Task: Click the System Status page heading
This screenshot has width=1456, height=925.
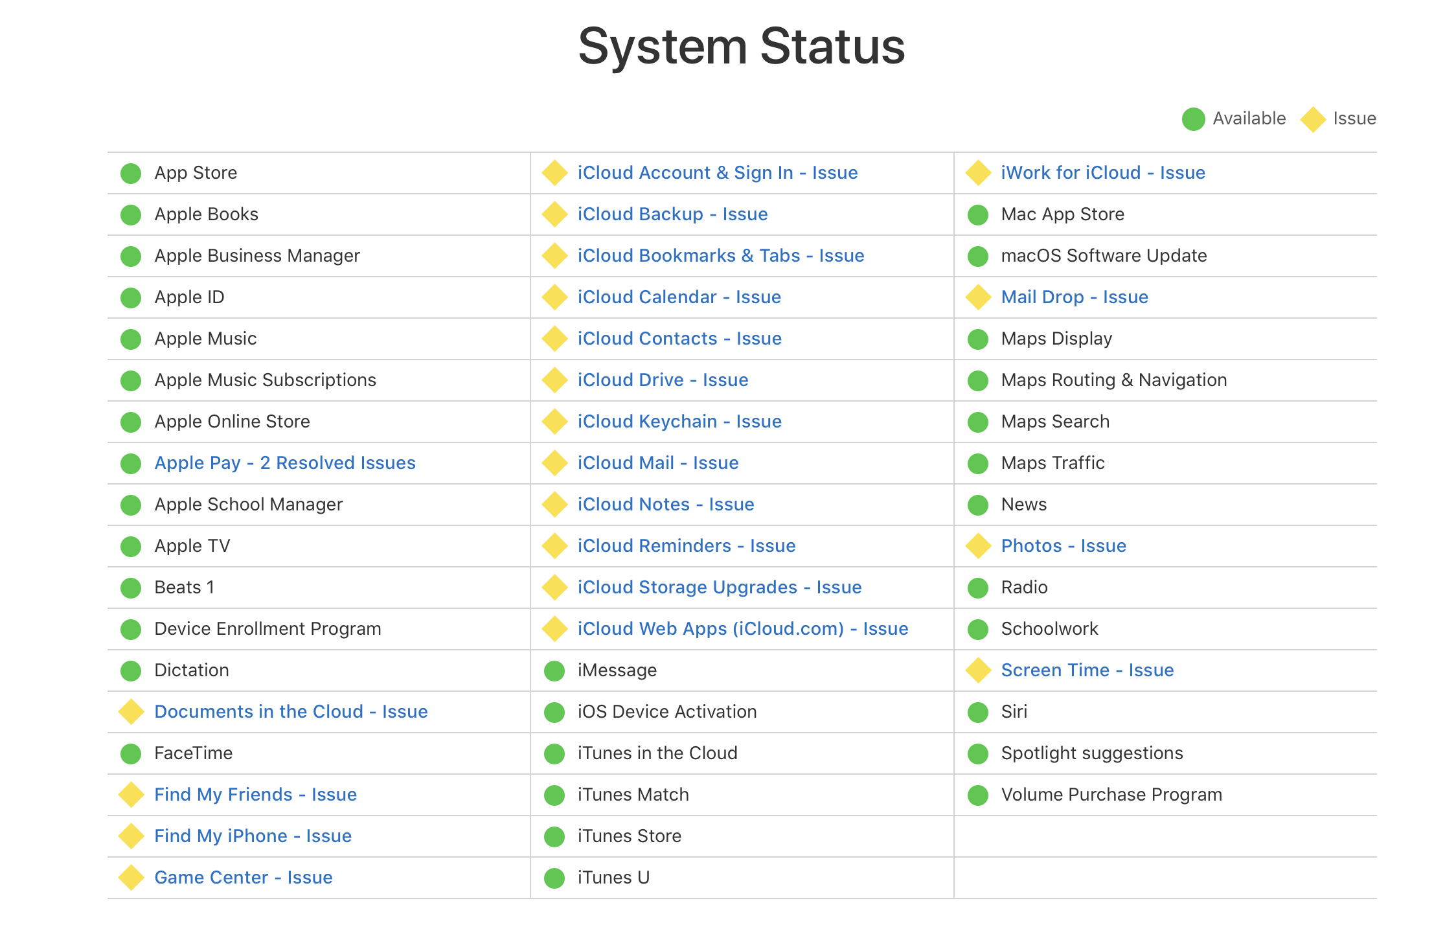Action: pyautogui.click(x=742, y=47)
